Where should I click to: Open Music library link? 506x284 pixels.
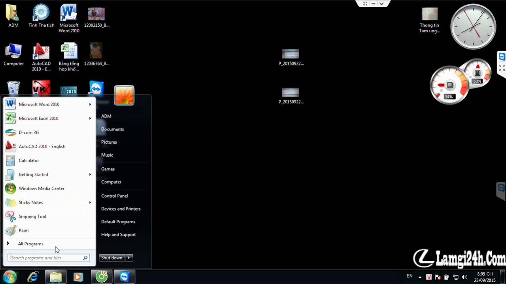[107, 155]
